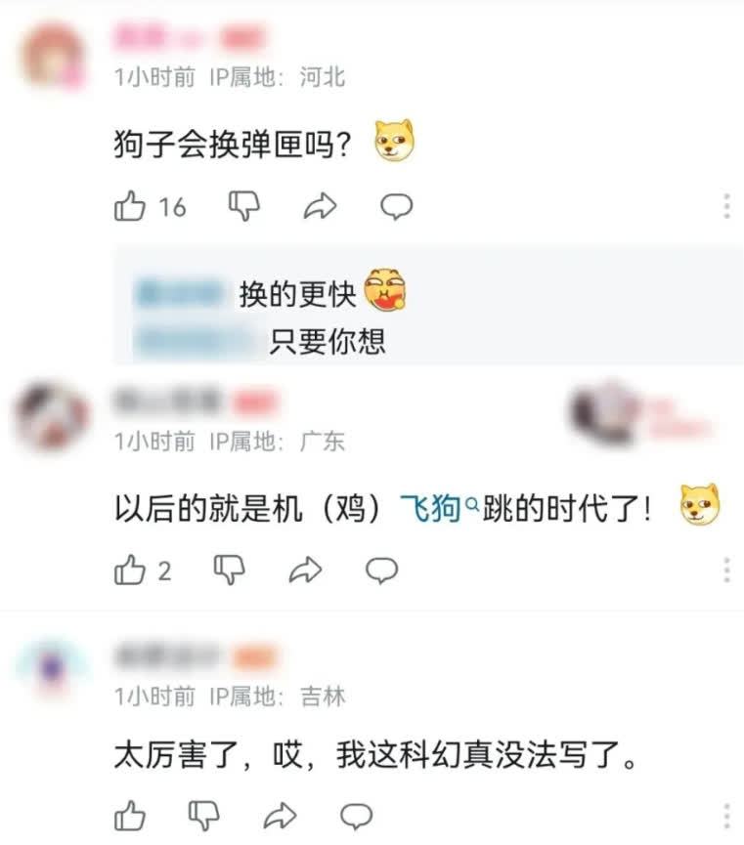Like the 机飞狗跳 comment with 2 likes
The height and width of the screenshot is (845, 744).
pos(129,570)
